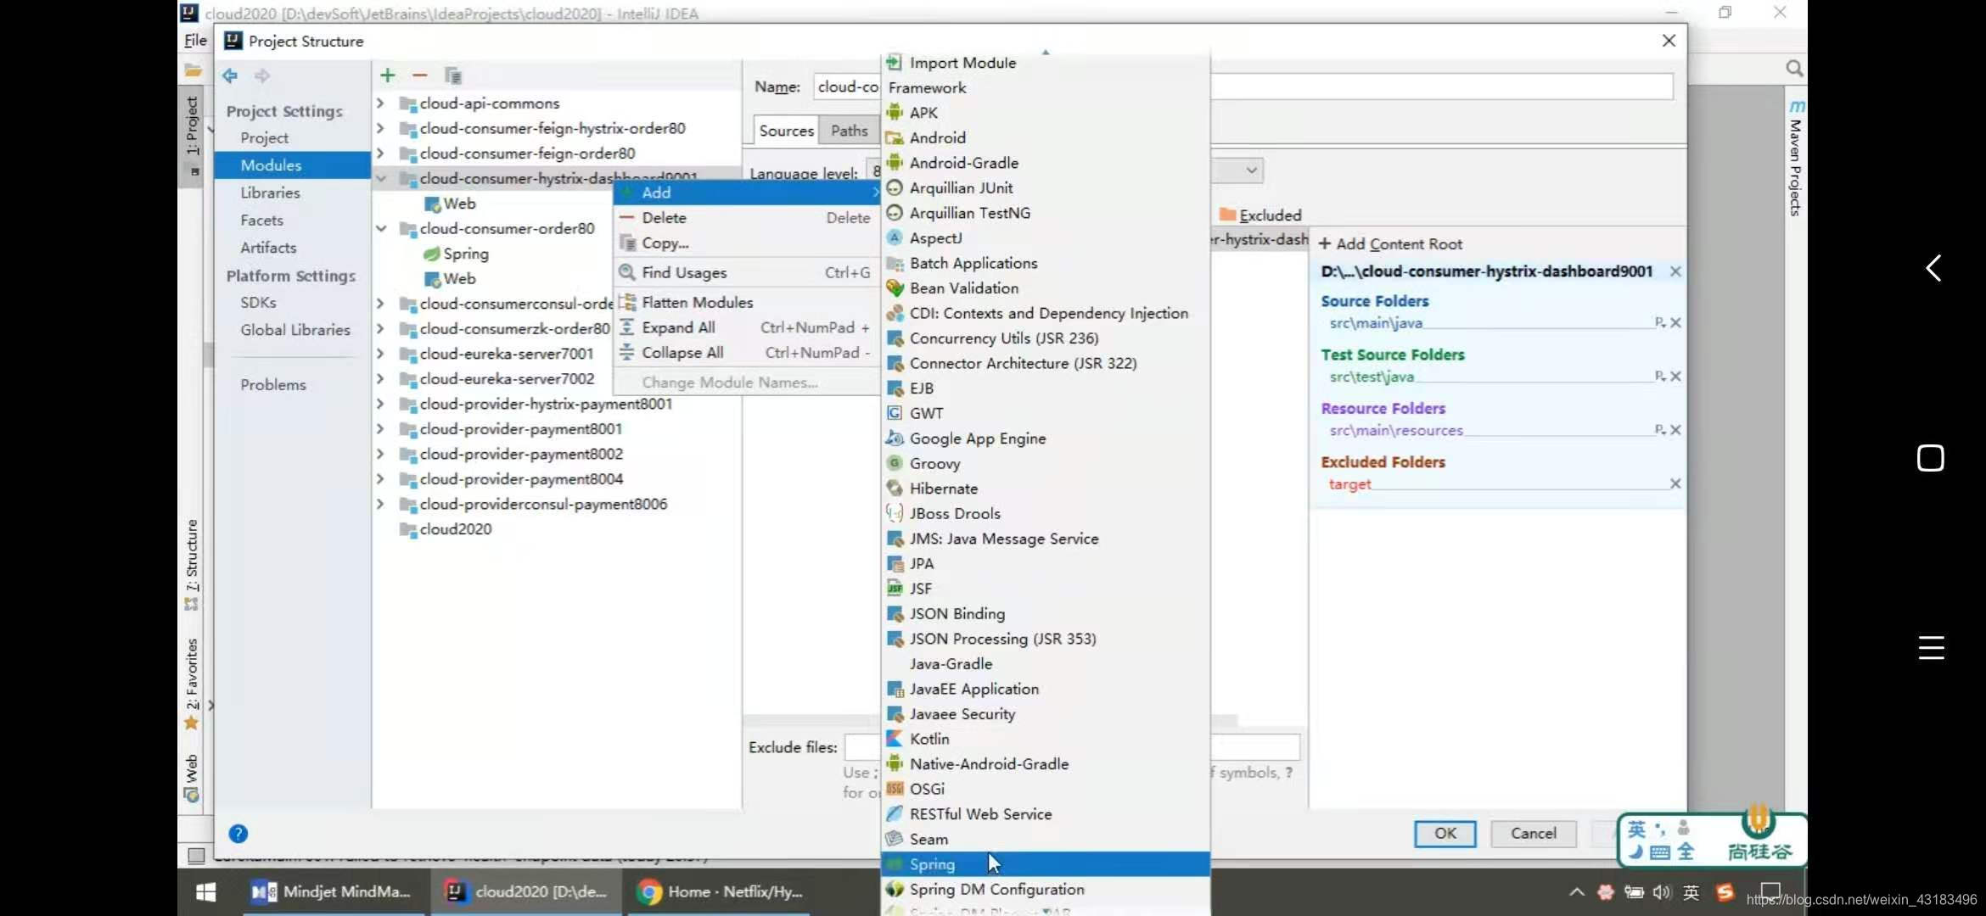Click the forward navigation arrow icon
Screen dimensions: 1986x916
(x=262, y=75)
